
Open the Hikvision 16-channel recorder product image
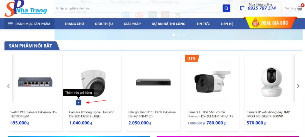pos(153,82)
